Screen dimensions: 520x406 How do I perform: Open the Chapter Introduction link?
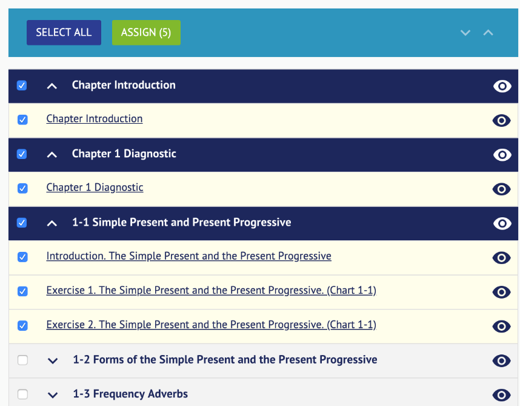94,118
